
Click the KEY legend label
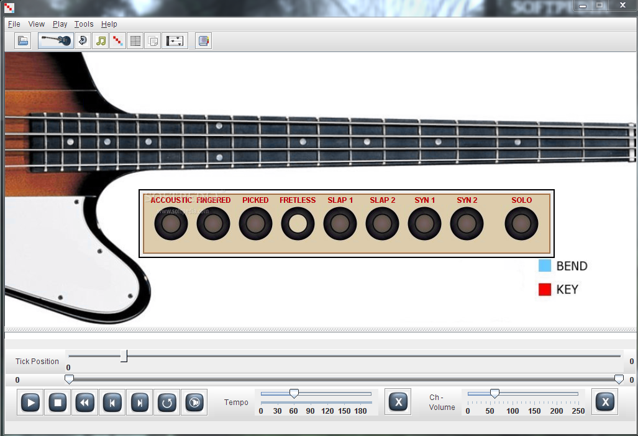click(x=567, y=290)
